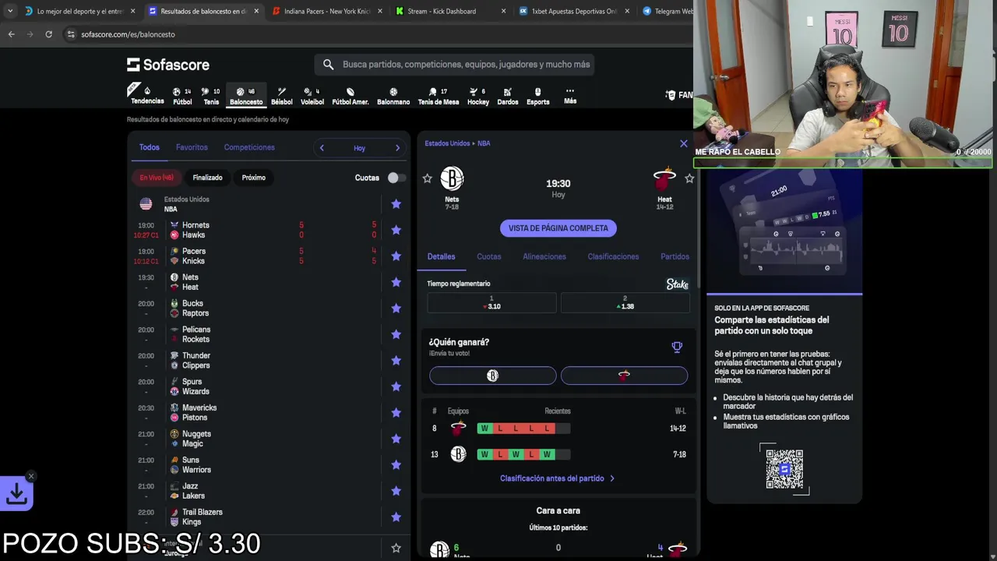Open the Más sports menu
This screenshot has height=561, width=997.
click(570, 96)
